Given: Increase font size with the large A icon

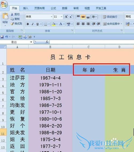Looking at the screenshot, I should tap(66, 17).
